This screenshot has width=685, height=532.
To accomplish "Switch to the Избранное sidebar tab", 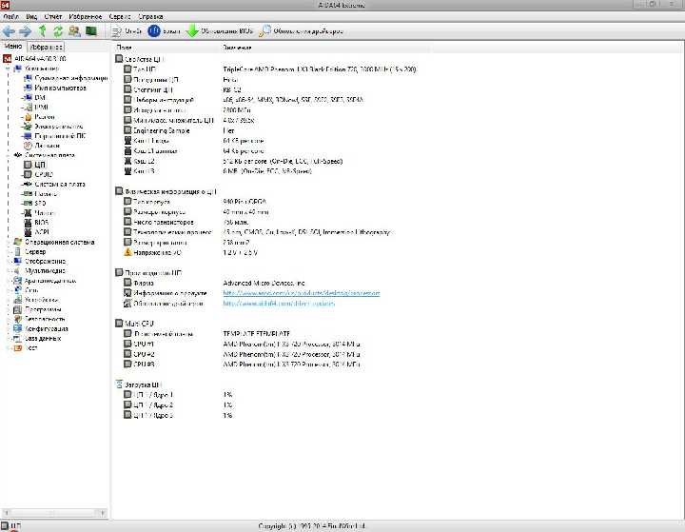I will pyautogui.click(x=46, y=47).
